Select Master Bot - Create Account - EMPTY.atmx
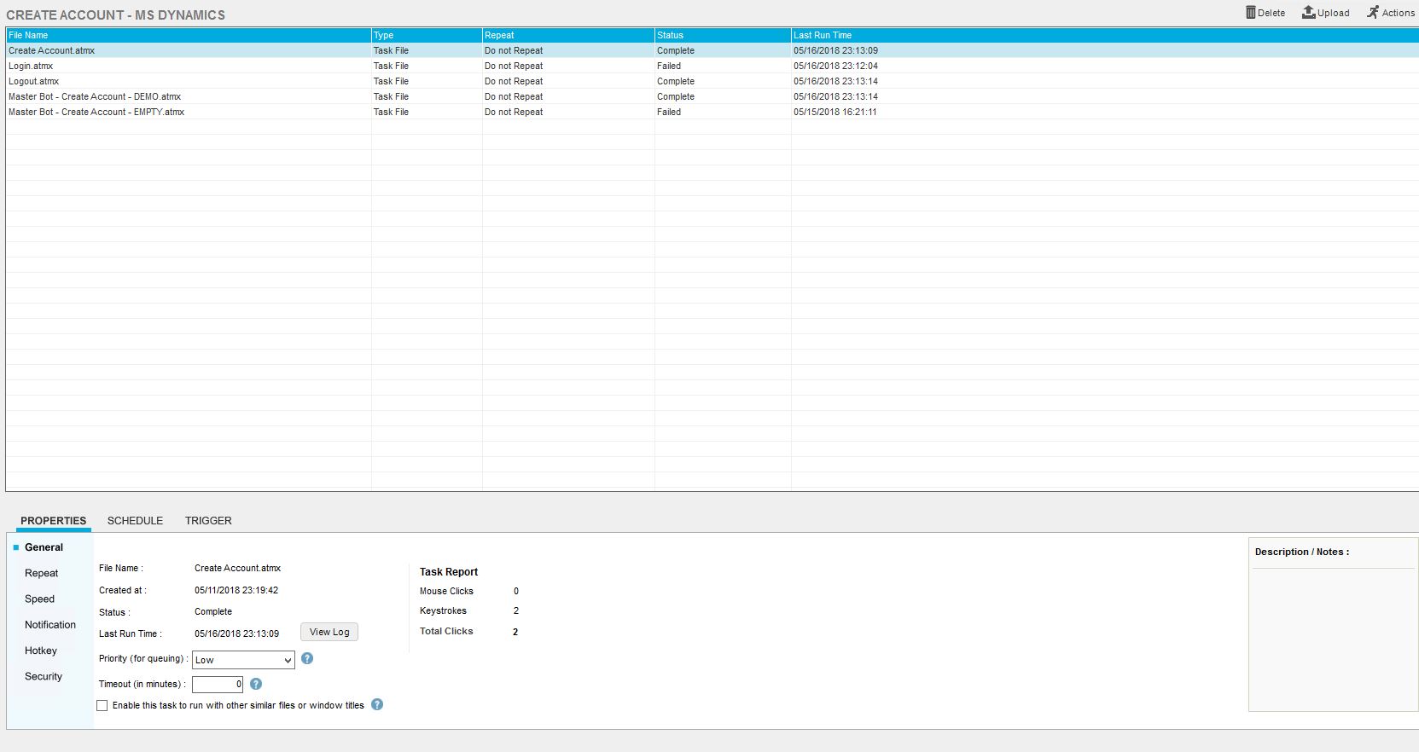This screenshot has height=752, width=1419. pyautogui.click(x=712, y=112)
